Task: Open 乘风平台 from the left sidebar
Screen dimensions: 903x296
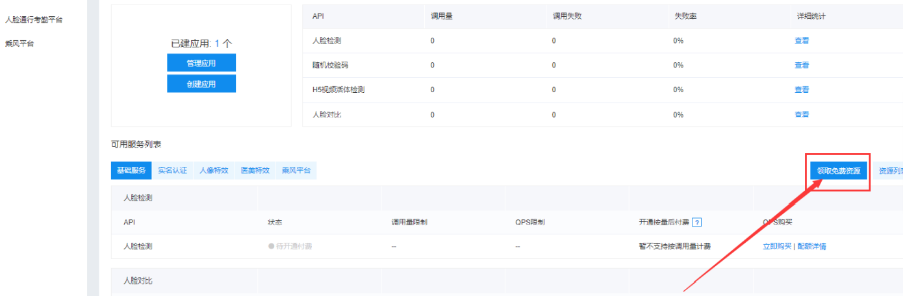Action: point(19,43)
